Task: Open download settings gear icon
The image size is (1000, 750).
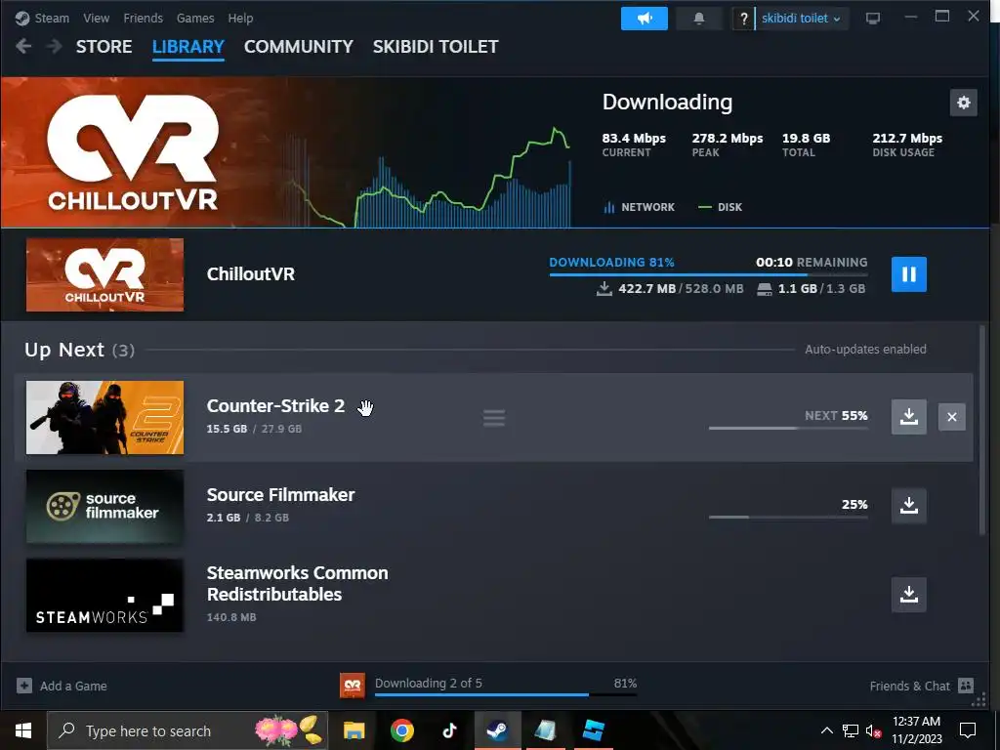Action: (x=963, y=103)
